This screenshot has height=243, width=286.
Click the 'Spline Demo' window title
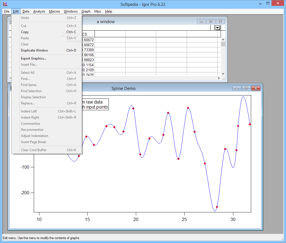pyautogui.click(x=124, y=89)
